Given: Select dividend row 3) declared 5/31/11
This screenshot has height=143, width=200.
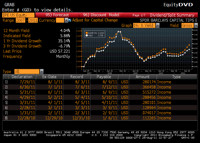Looking at the screenshot, I should (100, 92).
